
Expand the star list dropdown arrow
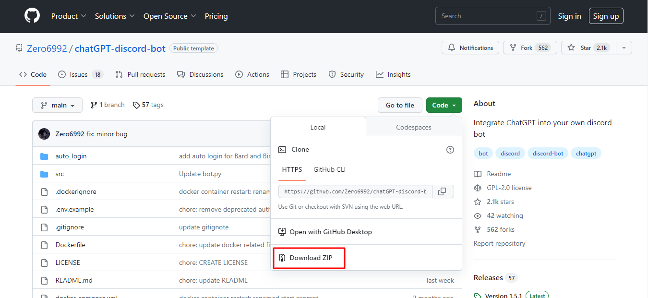[x=624, y=48]
